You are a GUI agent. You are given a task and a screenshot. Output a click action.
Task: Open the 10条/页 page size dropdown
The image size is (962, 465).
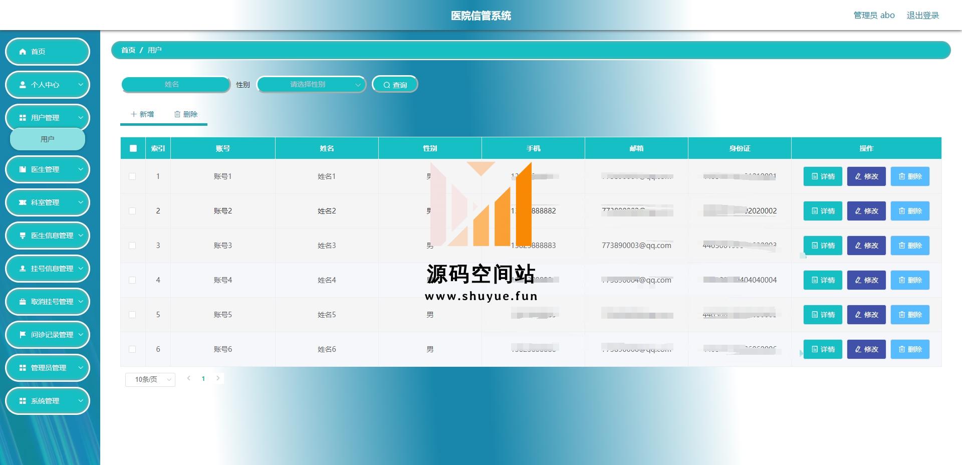[150, 379]
